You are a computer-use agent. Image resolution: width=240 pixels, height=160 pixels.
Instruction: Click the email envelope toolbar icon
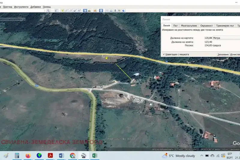[x=107, y=11]
